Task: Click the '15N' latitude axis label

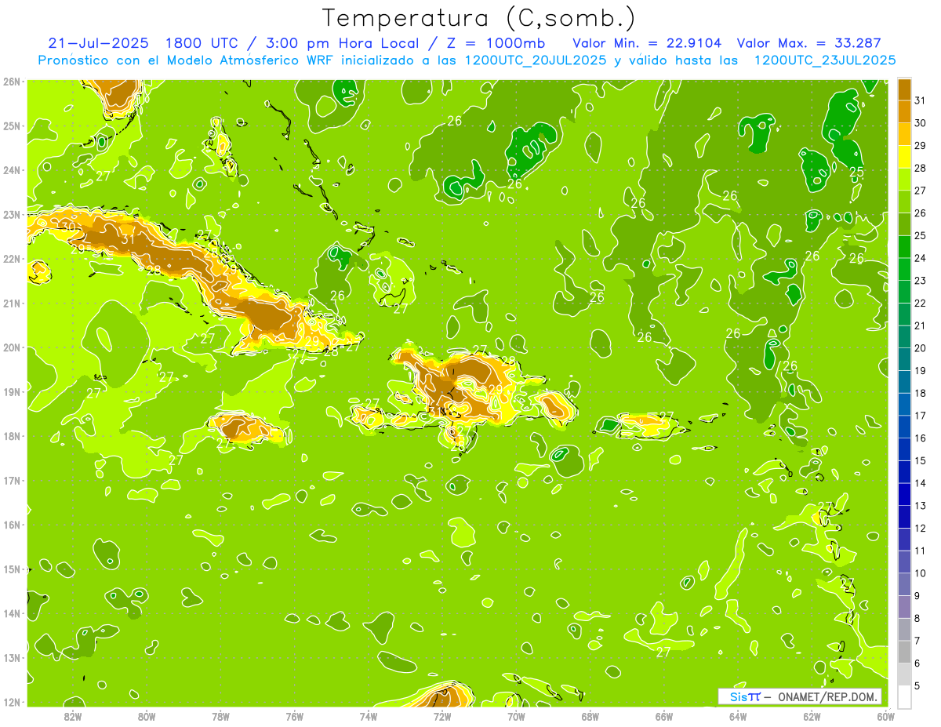Action: [11, 569]
